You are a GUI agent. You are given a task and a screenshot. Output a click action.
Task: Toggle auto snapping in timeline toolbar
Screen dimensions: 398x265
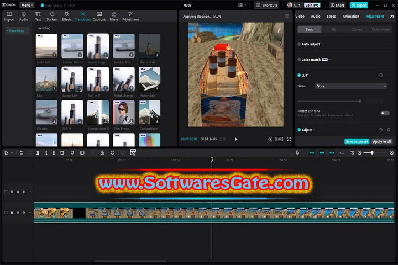322,153
